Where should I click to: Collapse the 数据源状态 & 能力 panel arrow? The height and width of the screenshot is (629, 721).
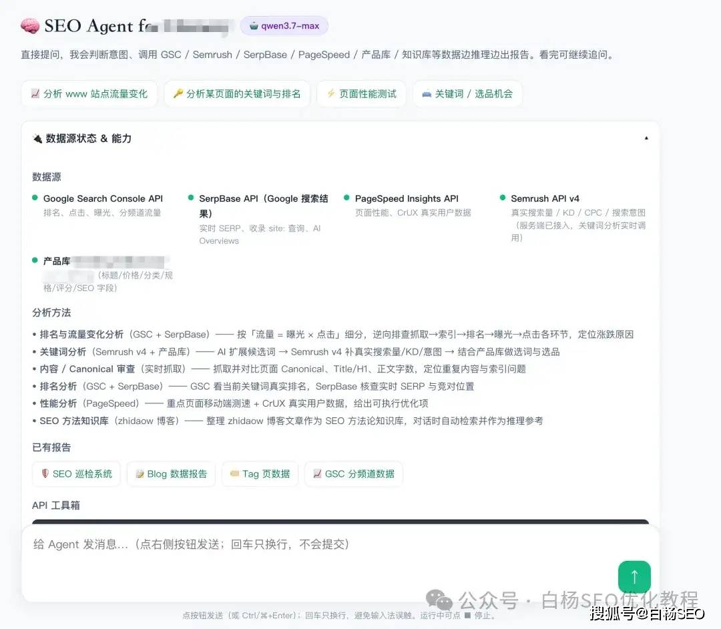(646, 138)
